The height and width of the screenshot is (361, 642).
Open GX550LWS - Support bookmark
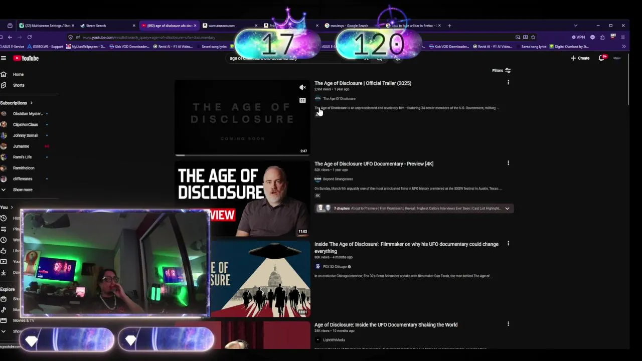pyautogui.click(x=45, y=47)
